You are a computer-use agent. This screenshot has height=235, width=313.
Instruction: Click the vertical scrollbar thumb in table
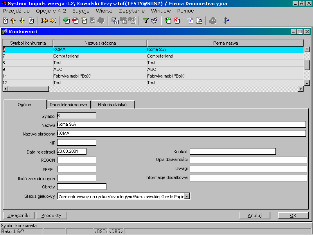(x=307, y=65)
